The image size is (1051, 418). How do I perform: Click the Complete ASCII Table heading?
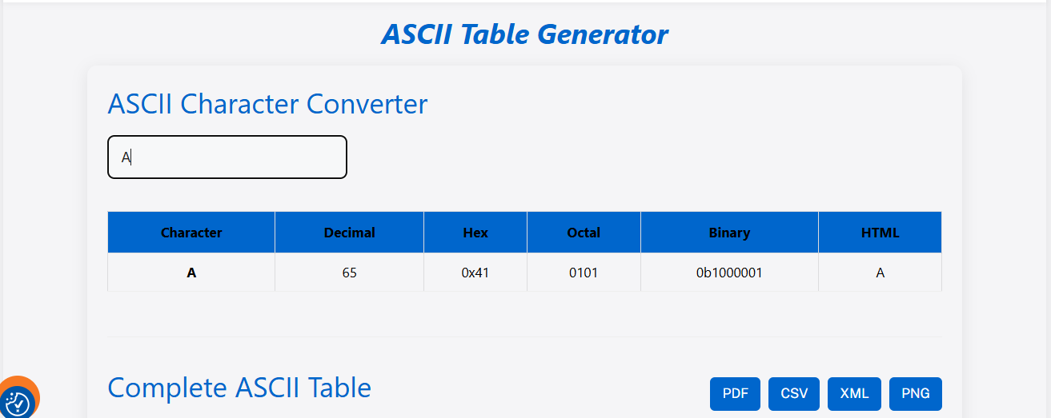(x=239, y=388)
